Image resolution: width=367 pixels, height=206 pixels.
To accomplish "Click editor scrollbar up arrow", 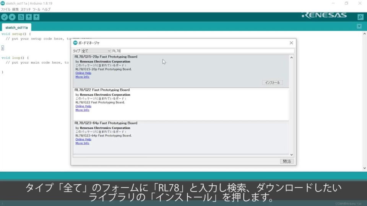I will [x=365, y=34].
